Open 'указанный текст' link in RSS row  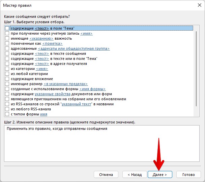[76, 104]
